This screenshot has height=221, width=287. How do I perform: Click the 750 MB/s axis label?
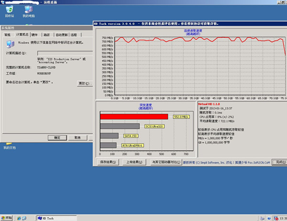coord(108,38)
